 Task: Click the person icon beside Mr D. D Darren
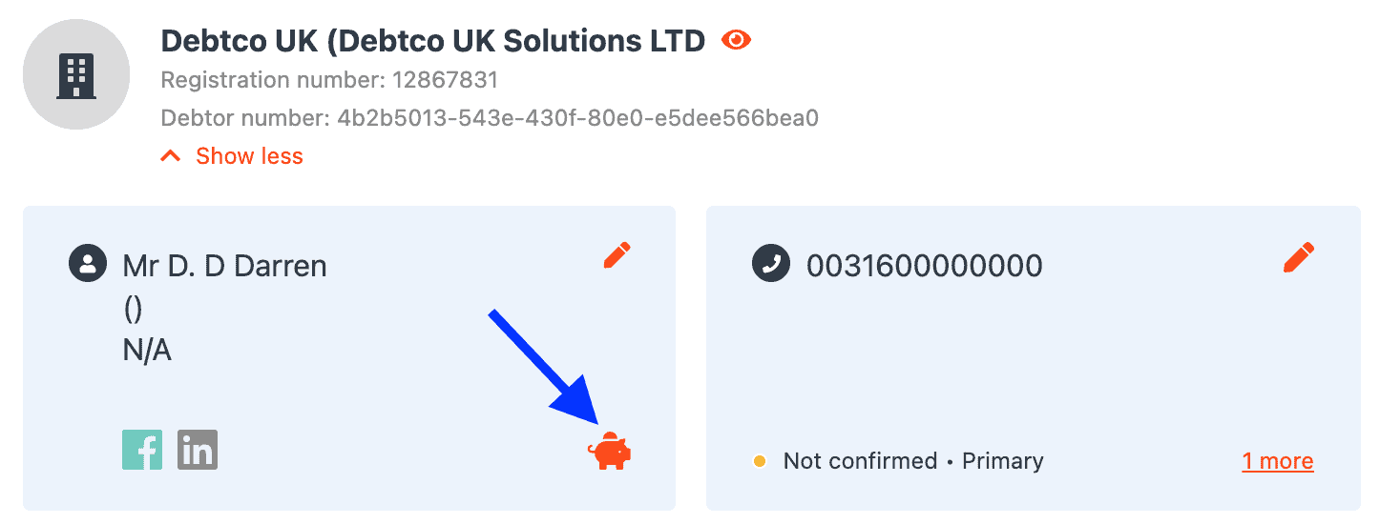click(x=88, y=264)
